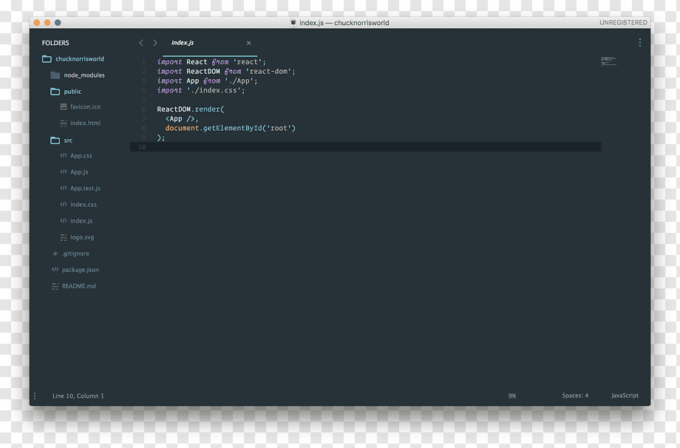Screen dimensions: 680x448
Task: Collapse the chucknorrisworld root folder
Action: [79, 59]
